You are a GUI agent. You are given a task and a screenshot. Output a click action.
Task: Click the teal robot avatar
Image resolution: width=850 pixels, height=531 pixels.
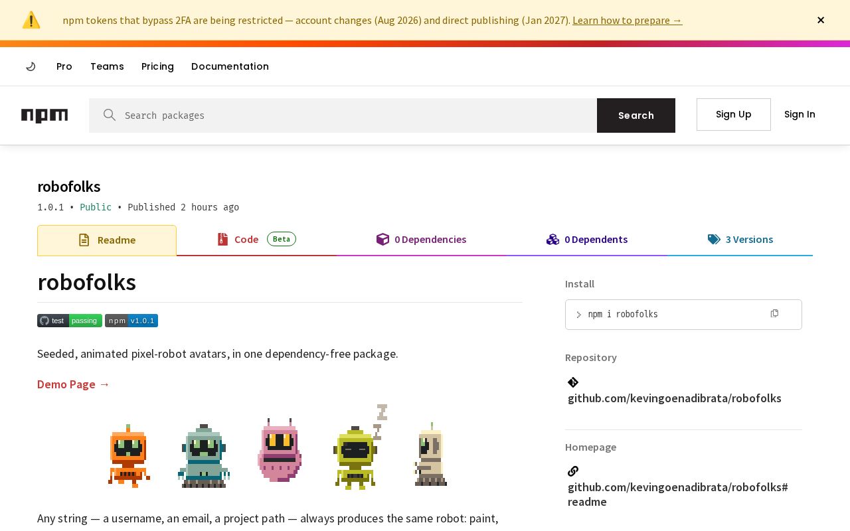click(204, 456)
